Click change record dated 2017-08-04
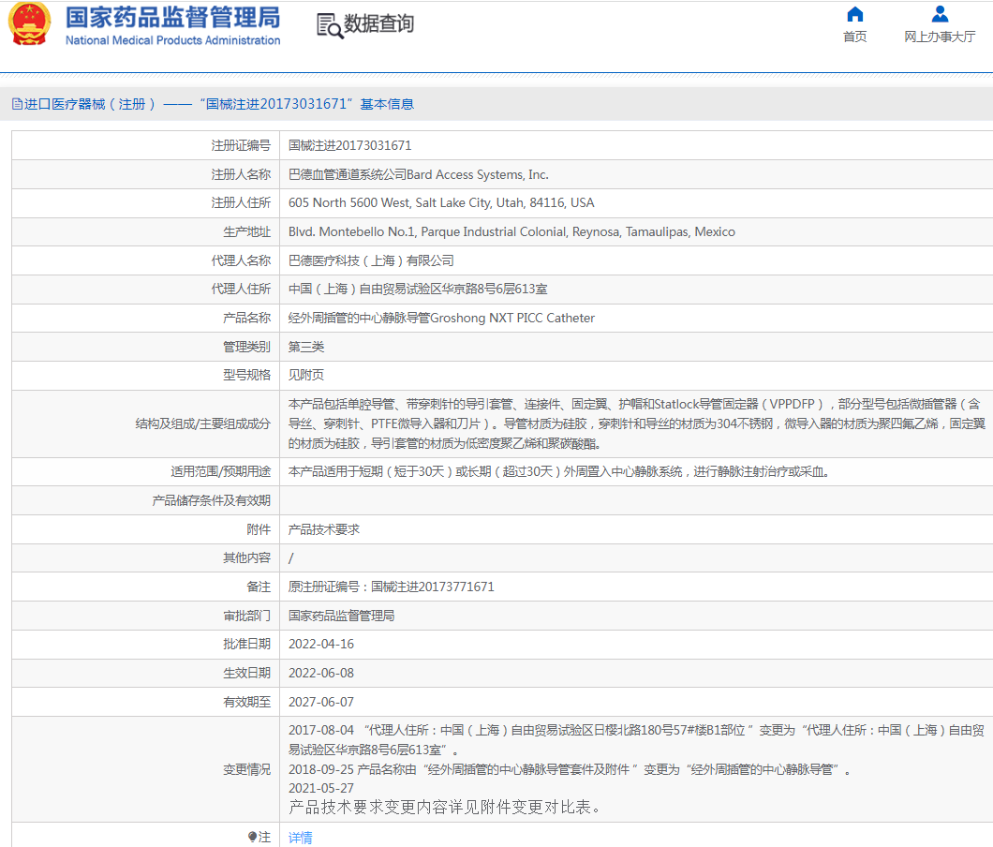This screenshot has height=847, width=993. pyautogui.click(x=636, y=740)
